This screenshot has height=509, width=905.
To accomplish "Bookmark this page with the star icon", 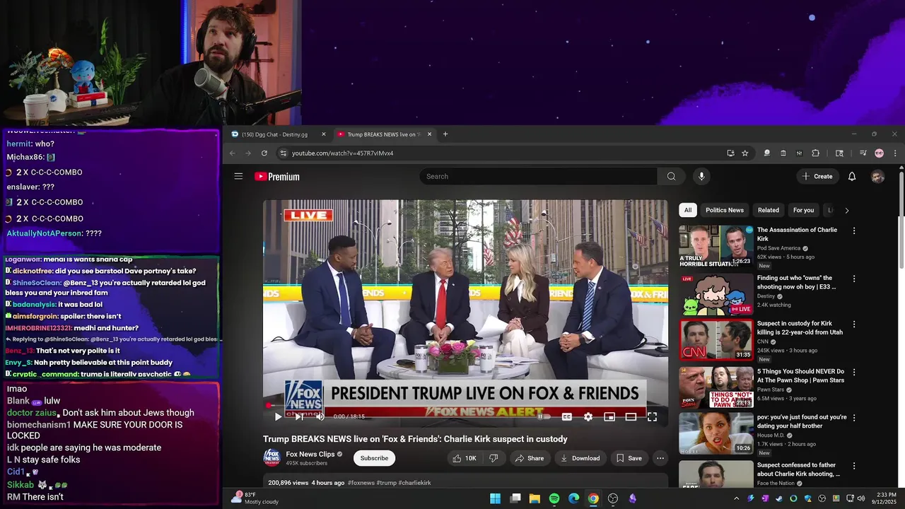I will click(745, 153).
